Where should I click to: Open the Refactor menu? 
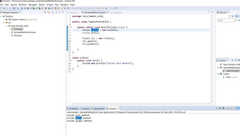point(22,4)
